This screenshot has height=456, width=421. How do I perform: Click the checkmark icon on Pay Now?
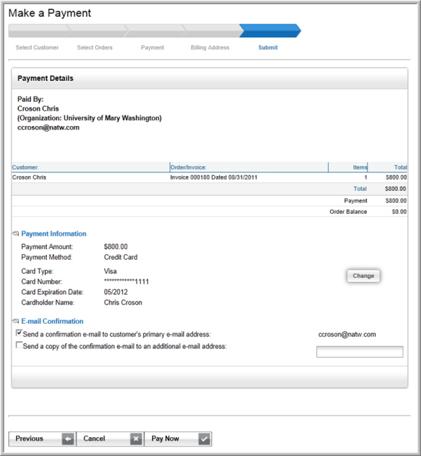[204, 439]
